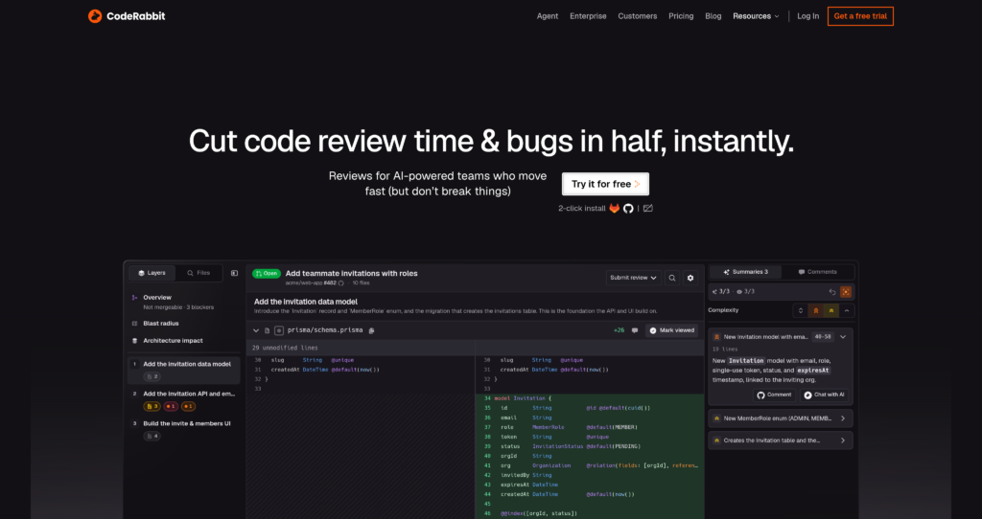This screenshot has height=519, width=982.
Task: Open the Submit review dropdown
Action: click(633, 279)
